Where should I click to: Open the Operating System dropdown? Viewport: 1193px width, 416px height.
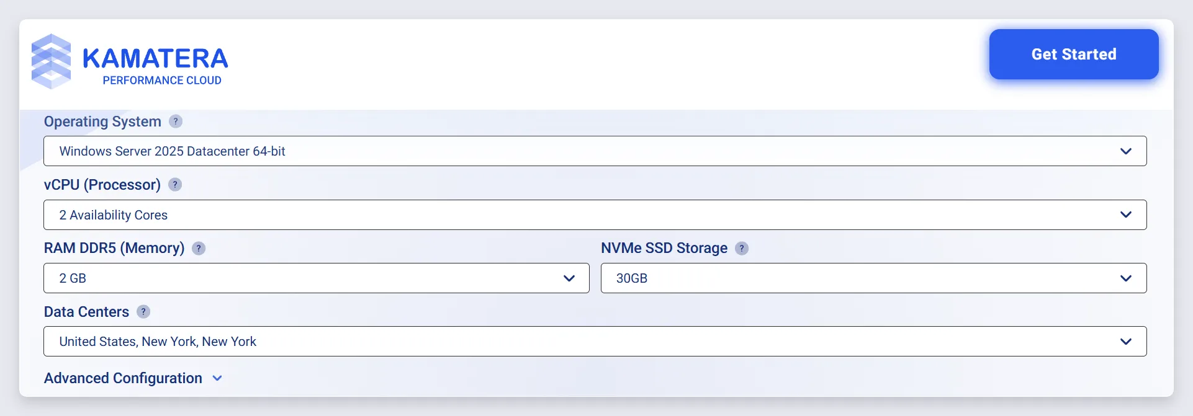[x=595, y=151]
